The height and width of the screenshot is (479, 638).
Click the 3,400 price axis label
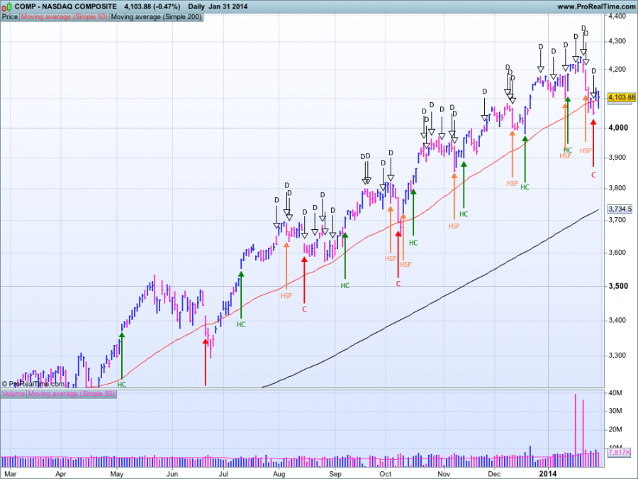pos(617,320)
